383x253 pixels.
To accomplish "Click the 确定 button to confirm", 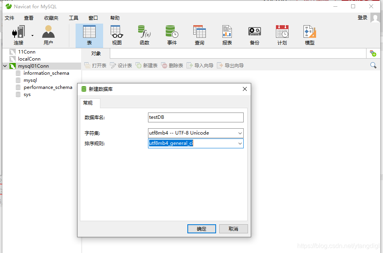I will [202, 229].
